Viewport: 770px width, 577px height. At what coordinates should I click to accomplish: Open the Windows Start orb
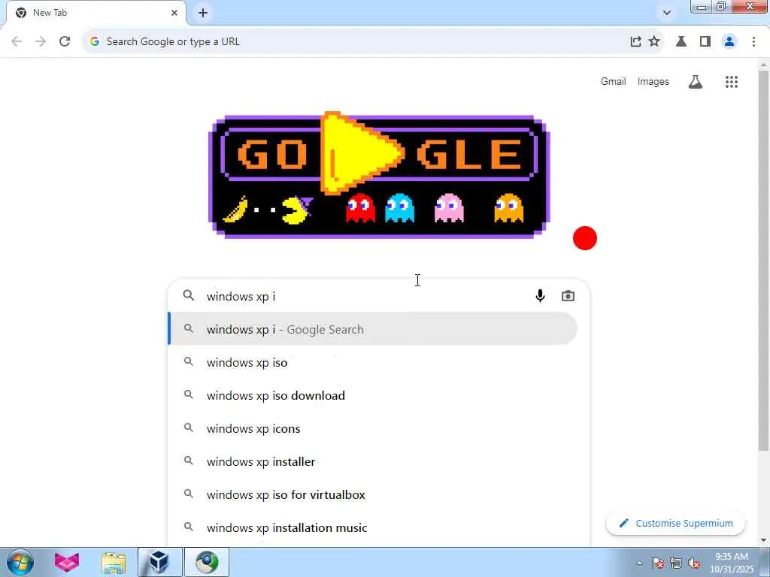click(20, 562)
